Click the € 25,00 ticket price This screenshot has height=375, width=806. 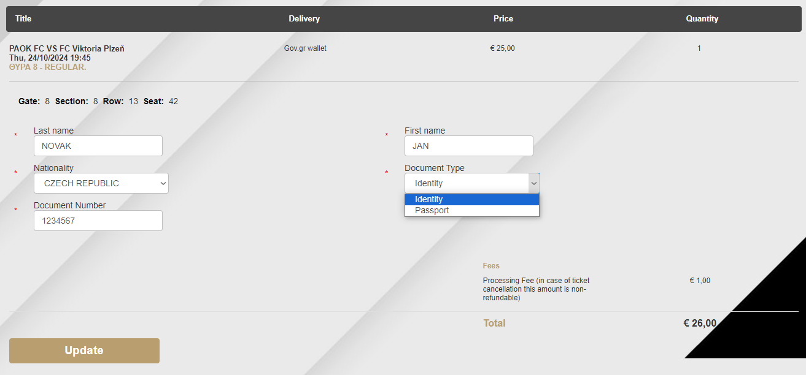click(503, 48)
